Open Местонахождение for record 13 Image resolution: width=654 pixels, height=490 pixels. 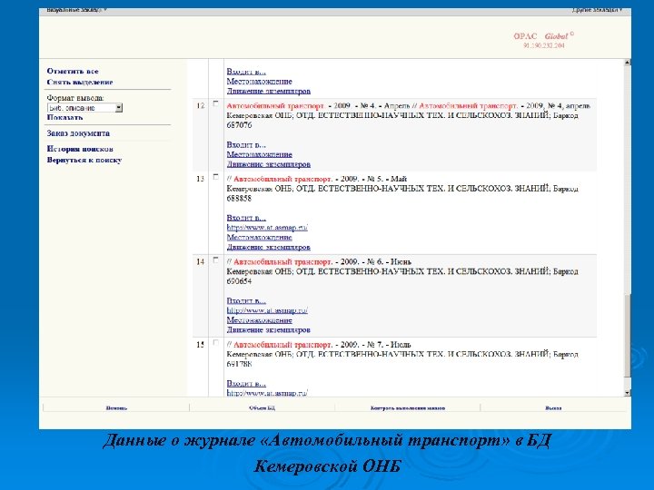tap(259, 238)
